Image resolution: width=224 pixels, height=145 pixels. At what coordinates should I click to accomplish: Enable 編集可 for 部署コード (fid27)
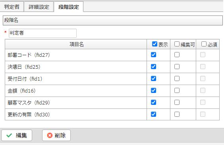pos(177,55)
